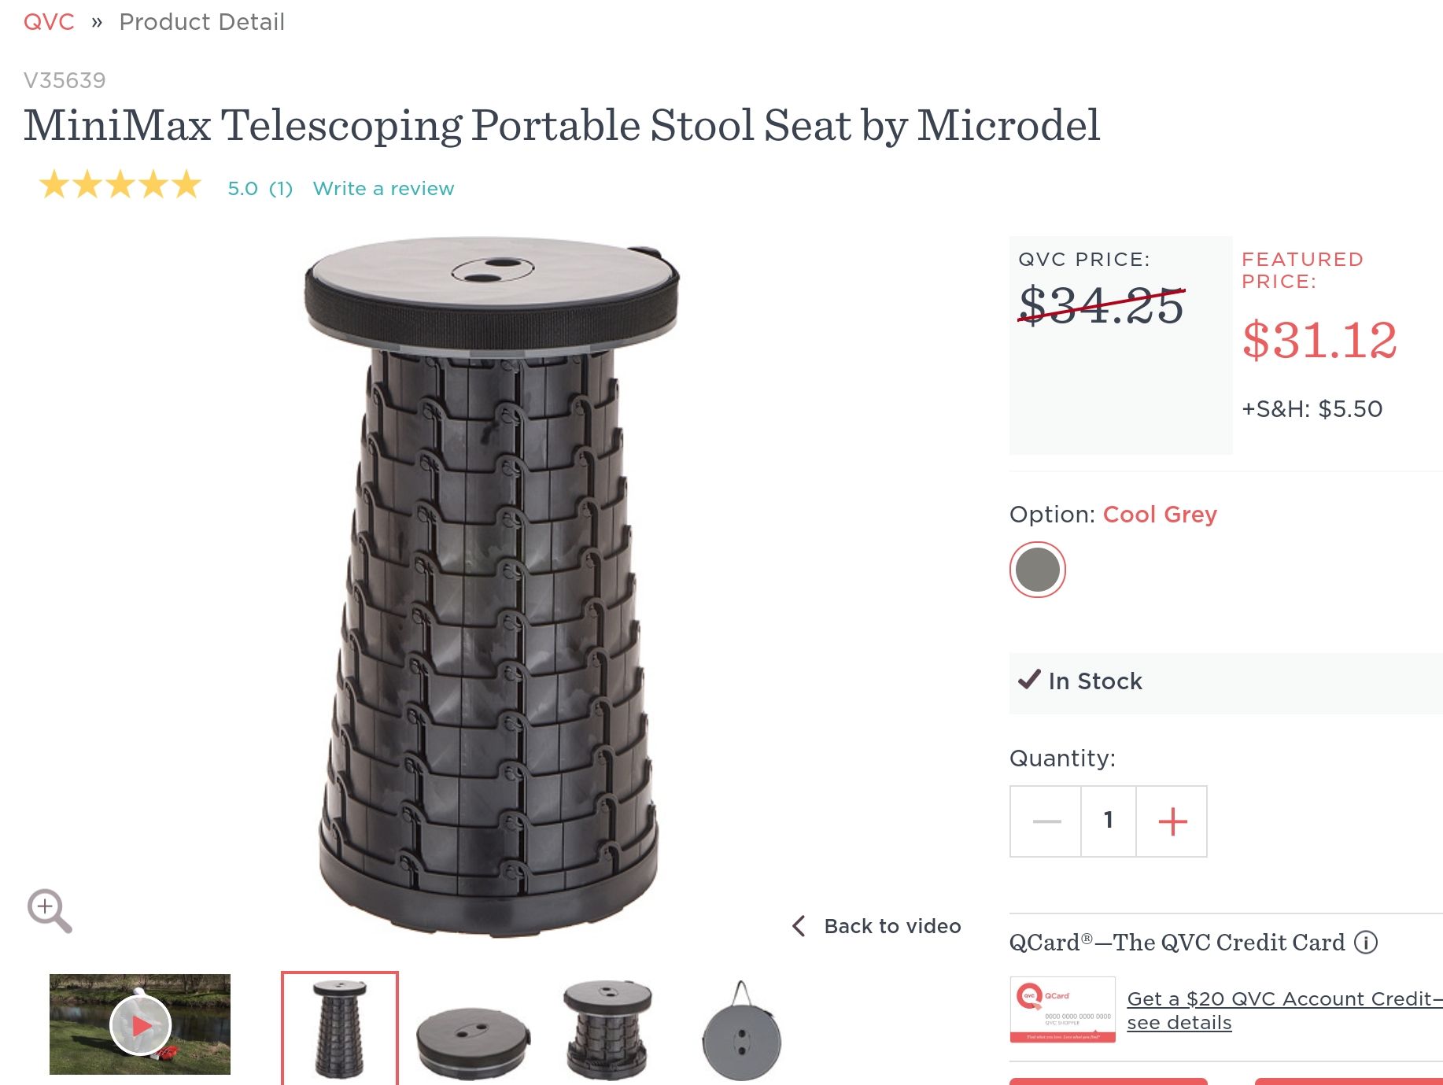This screenshot has width=1443, height=1085.
Task: Click the five-star rating
Action: pyautogui.click(x=120, y=186)
